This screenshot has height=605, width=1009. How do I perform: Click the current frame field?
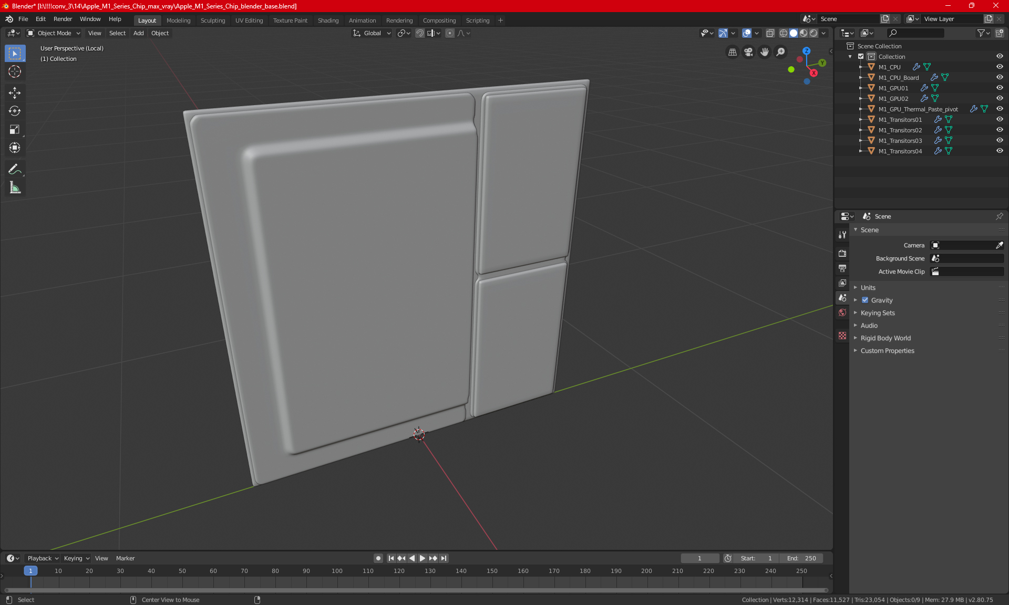point(699,558)
